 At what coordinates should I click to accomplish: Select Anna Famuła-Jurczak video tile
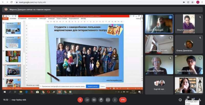[159, 44]
